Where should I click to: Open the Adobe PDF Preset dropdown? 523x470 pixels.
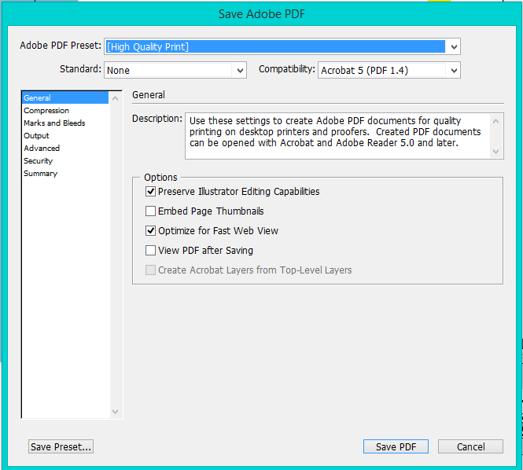pos(454,46)
